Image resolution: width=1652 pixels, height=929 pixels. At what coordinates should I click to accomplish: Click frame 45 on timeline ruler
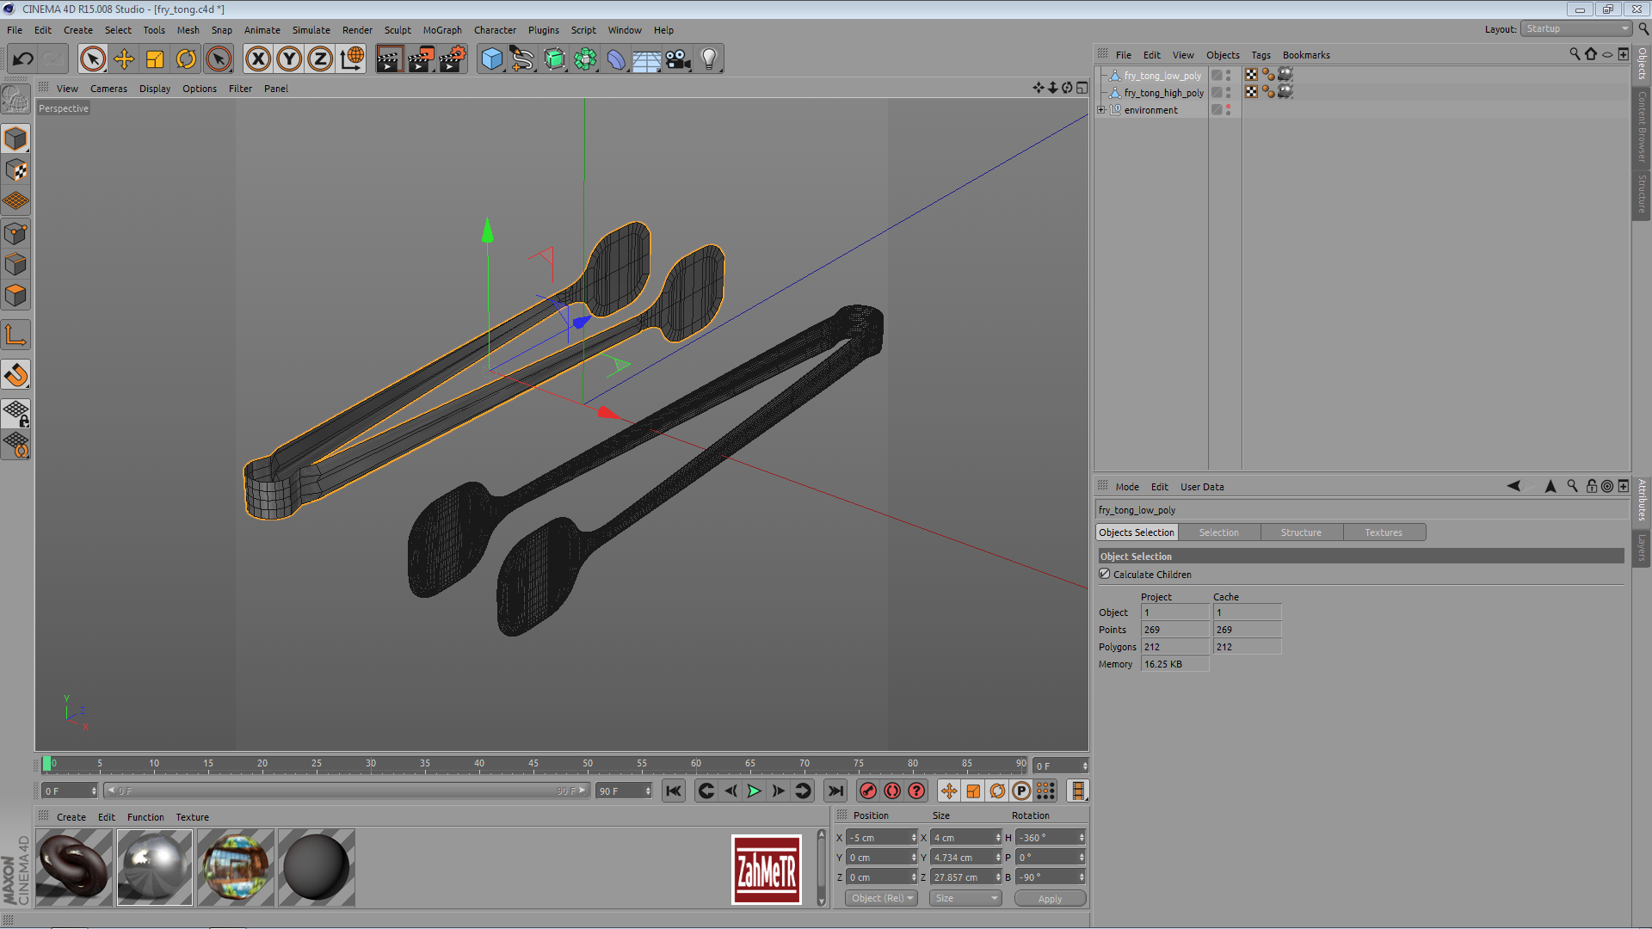[x=533, y=764]
